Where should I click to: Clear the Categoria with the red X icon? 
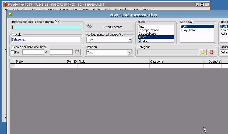click(212, 52)
